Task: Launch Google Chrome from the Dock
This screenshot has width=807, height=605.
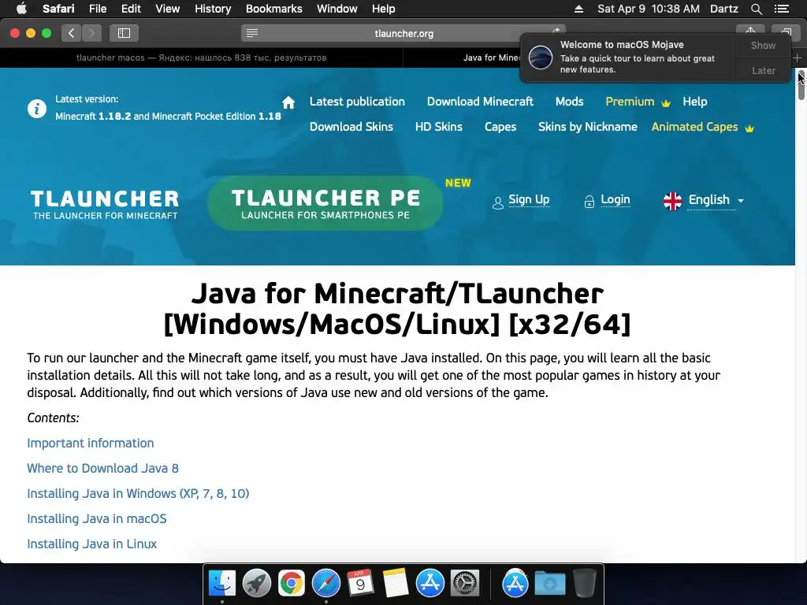Action: click(292, 584)
